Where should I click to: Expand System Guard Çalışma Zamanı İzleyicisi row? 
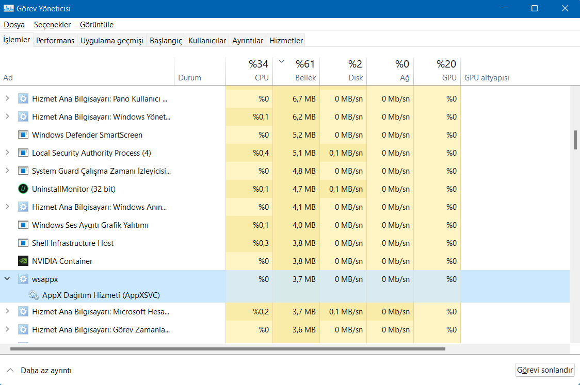[7, 171]
